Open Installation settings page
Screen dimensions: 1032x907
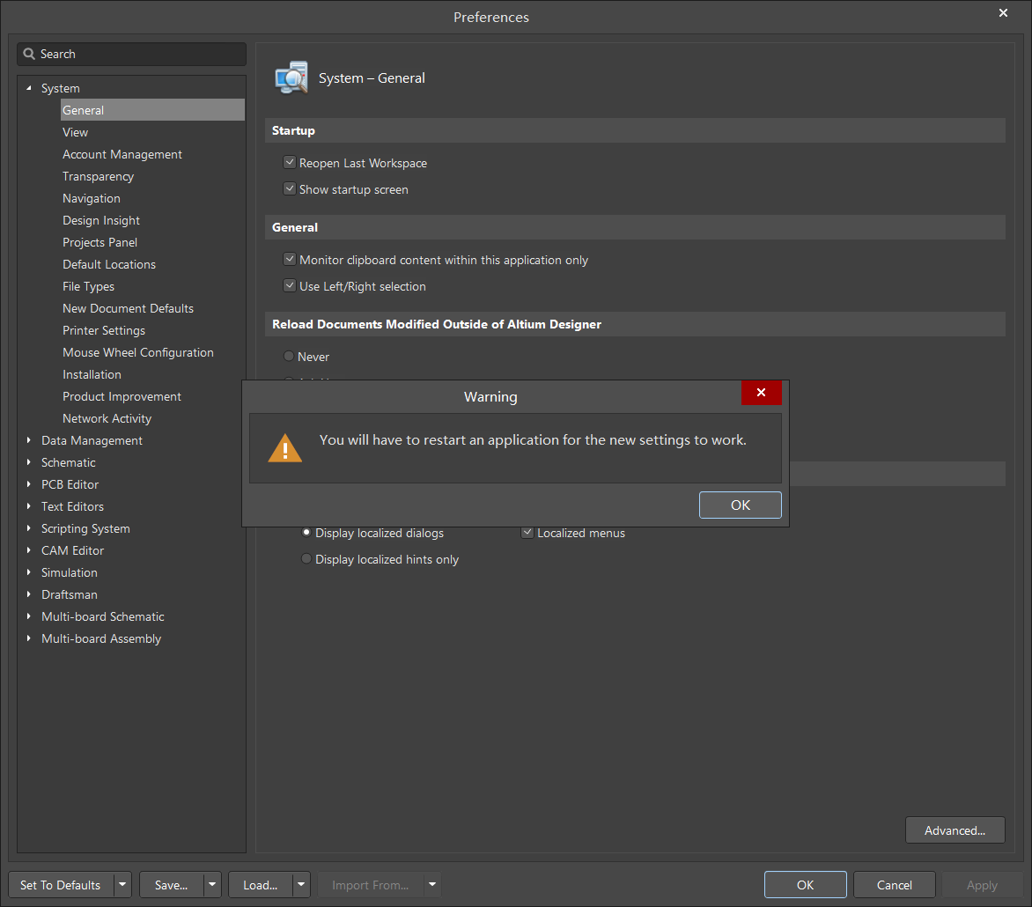pyautogui.click(x=92, y=374)
